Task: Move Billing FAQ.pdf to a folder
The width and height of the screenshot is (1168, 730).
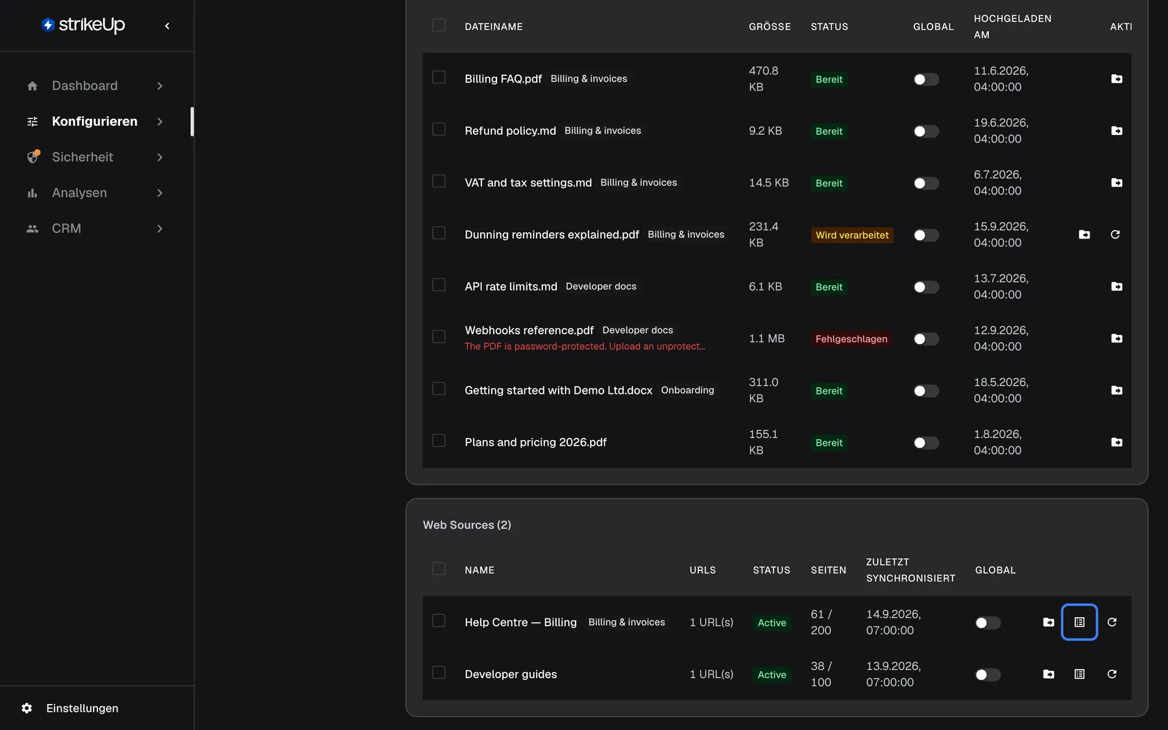Action: click(1116, 79)
